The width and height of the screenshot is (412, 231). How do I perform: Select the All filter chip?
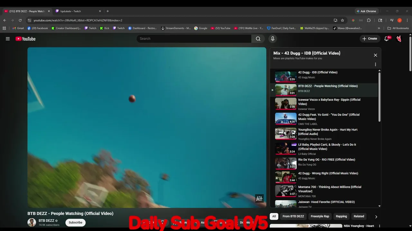(274, 216)
